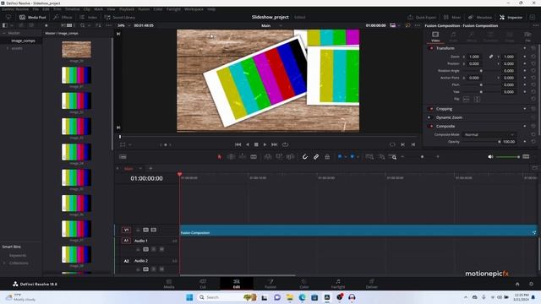Click the Windows Start button
541x304 pixels.
tap(189, 297)
